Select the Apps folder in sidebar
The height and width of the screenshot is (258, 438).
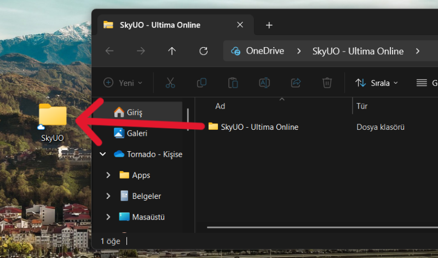pyautogui.click(x=135, y=175)
